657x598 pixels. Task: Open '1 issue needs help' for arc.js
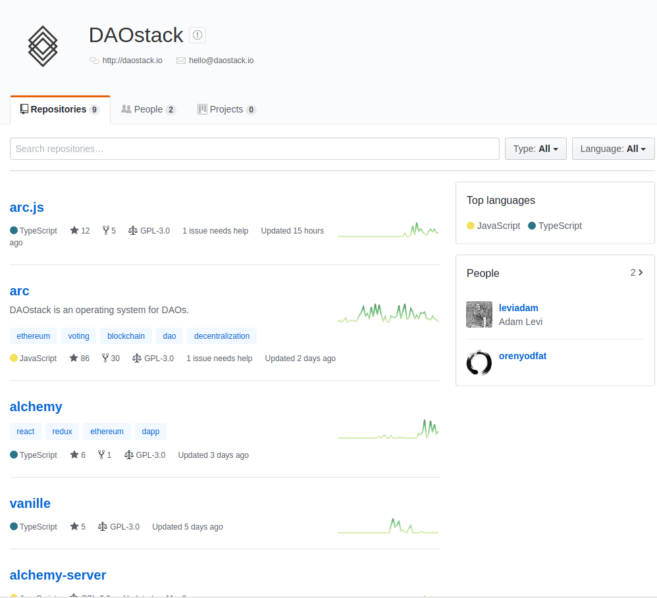[x=215, y=231]
